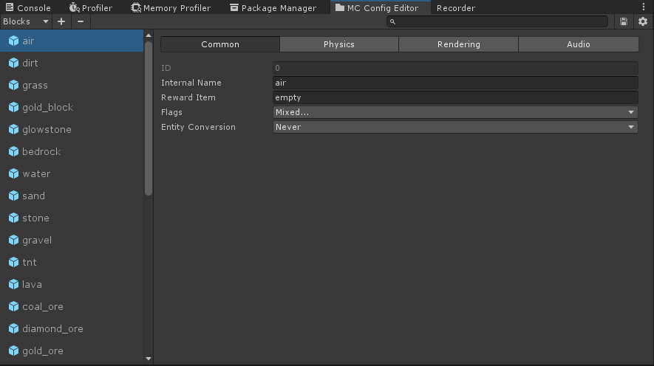
Task: Click the air block cube icon
Action: point(14,41)
